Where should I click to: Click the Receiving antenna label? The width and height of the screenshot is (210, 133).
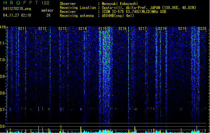pos(77,16)
